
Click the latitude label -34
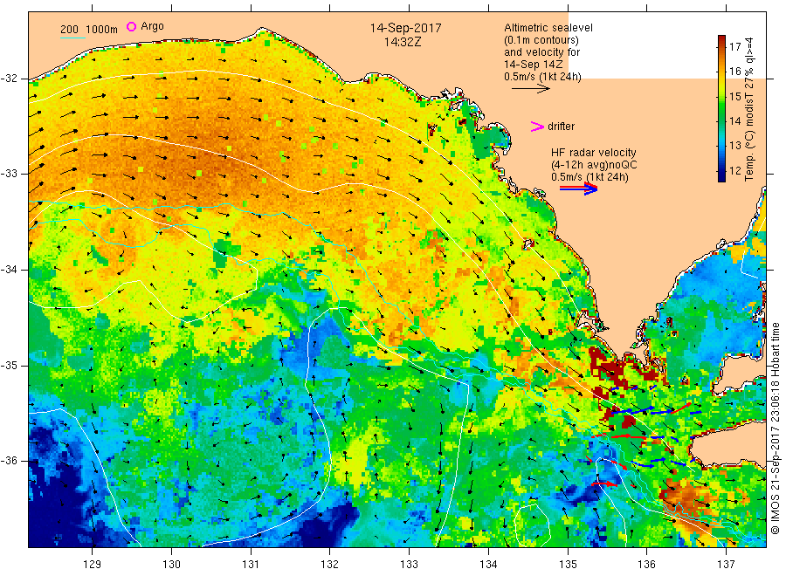(9, 270)
